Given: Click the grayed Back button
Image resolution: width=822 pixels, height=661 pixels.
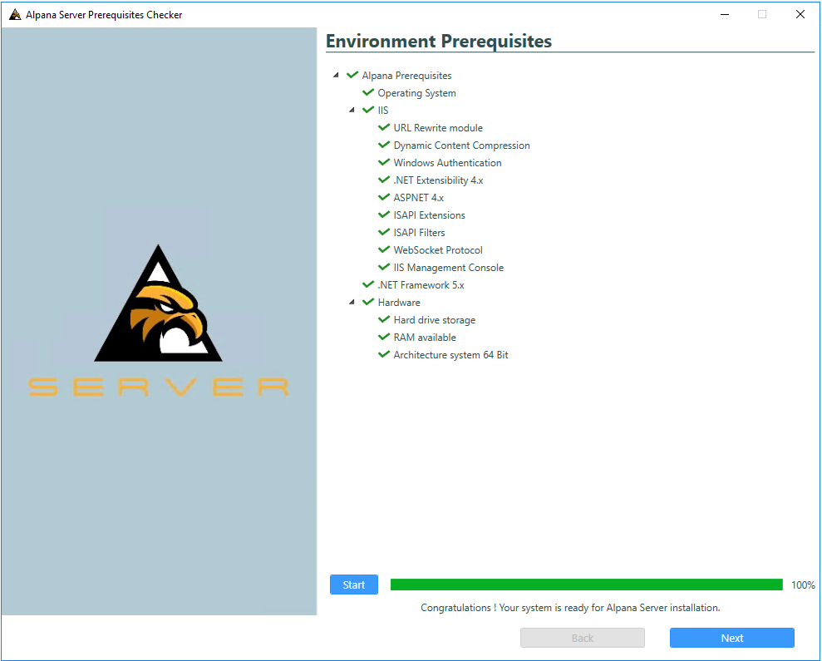Looking at the screenshot, I should pyautogui.click(x=583, y=638).
